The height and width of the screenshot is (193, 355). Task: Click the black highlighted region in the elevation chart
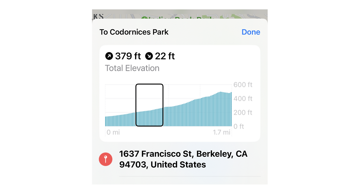pyautogui.click(x=149, y=105)
